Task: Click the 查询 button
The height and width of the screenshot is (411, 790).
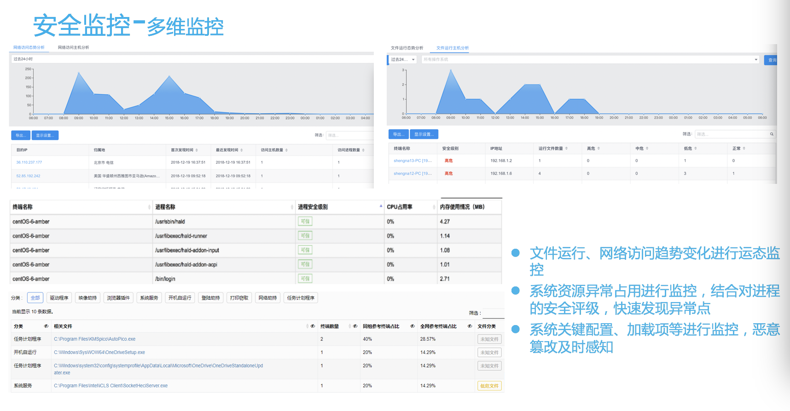Action: coord(771,60)
